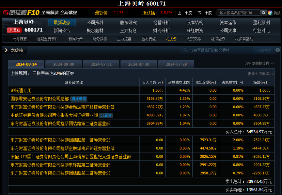Viewport: 282px width, 195px height.
Task: Open the 资本运作 tab
Action: (x=228, y=22)
